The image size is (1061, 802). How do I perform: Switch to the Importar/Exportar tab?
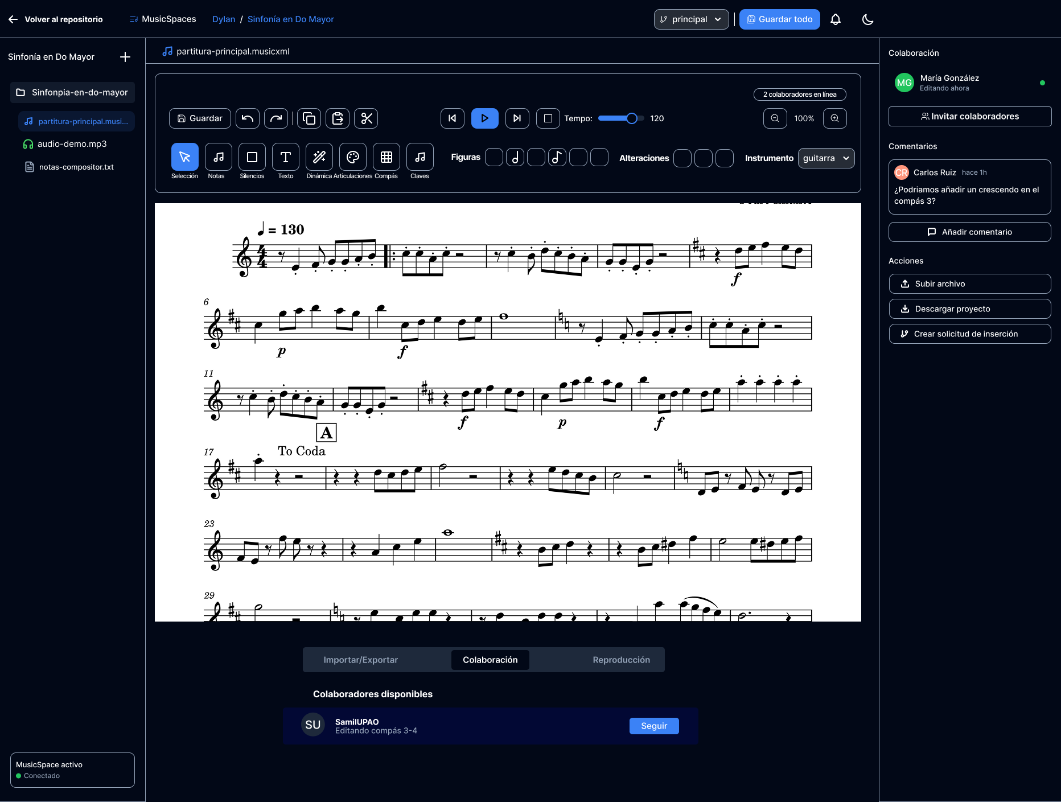coord(361,660)
